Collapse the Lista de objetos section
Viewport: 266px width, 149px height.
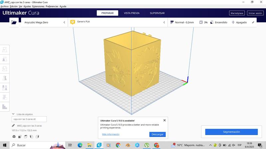13,114
